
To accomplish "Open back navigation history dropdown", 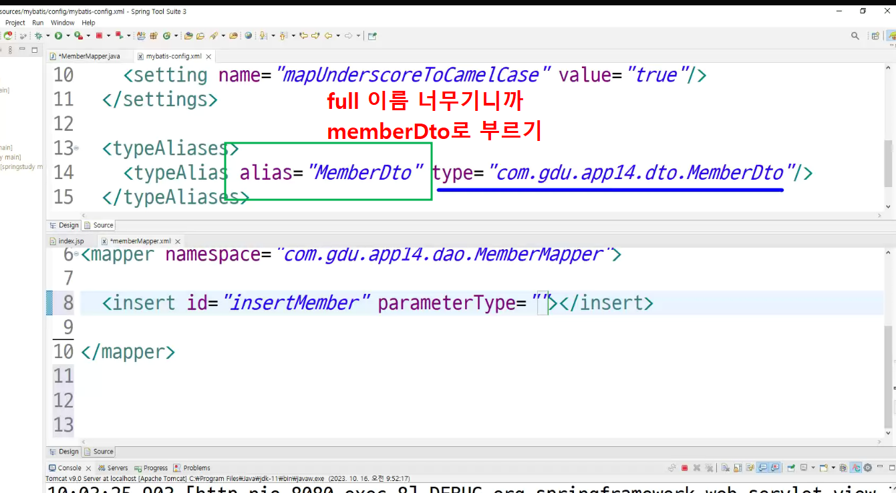I will 338,35.
